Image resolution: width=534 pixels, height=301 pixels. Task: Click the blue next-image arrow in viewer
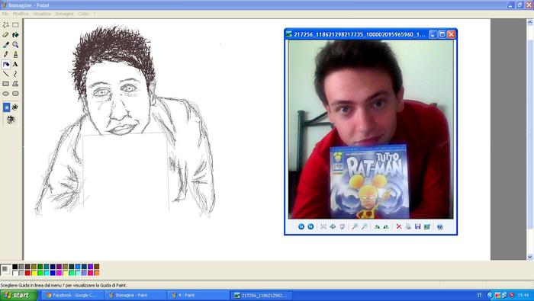(310, 226)
